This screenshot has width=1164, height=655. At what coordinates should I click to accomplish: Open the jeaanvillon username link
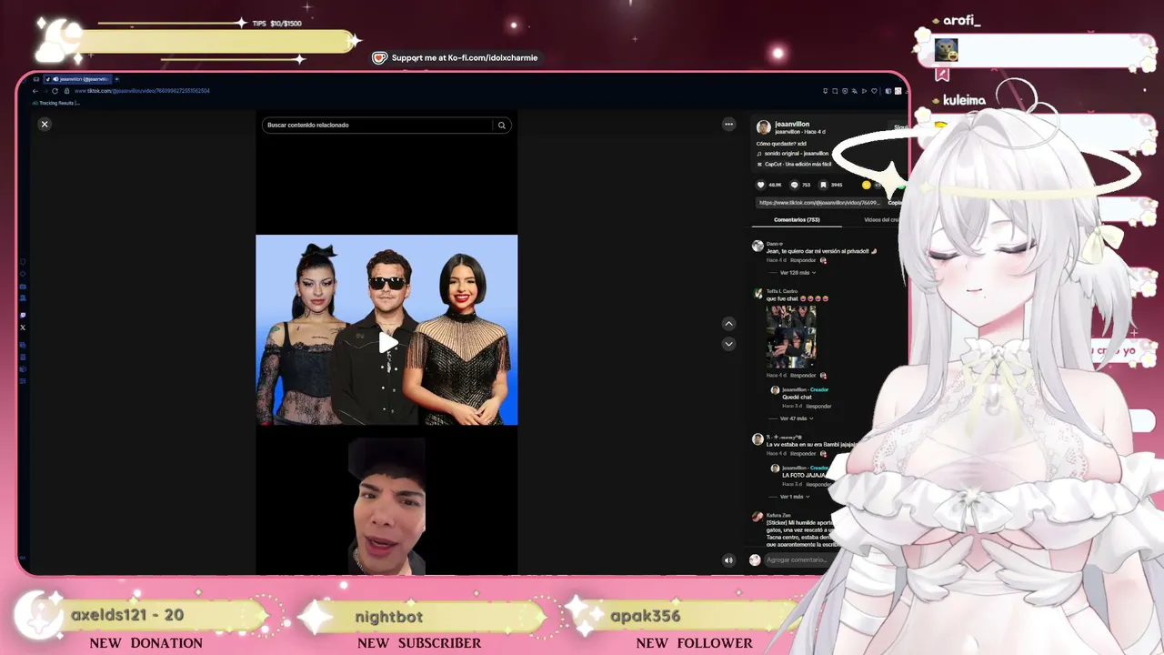tap(792, 124)
